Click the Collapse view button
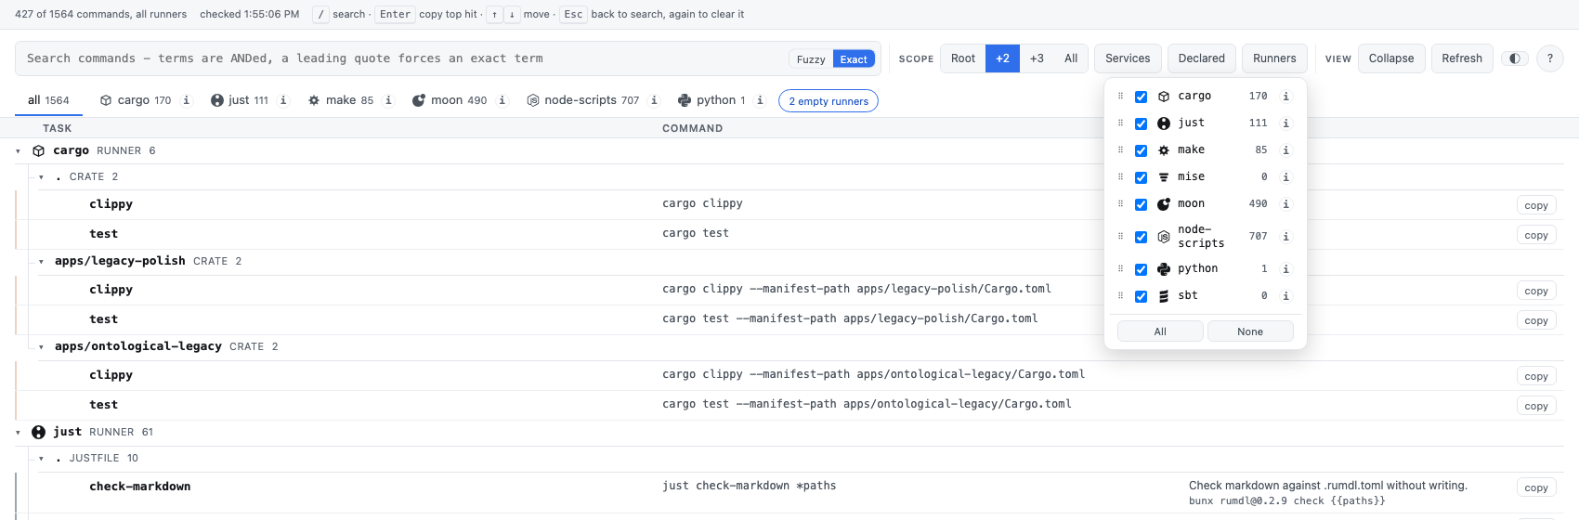This screenshot has height=520, width=1579. tap(1391, 58)
